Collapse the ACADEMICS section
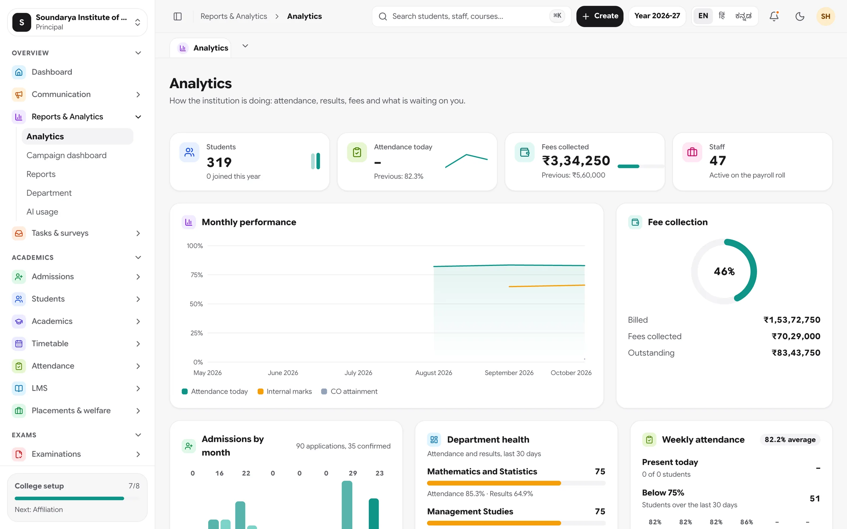Image resolution: width=847 pixels, height=529 pixels. (138, 257)
